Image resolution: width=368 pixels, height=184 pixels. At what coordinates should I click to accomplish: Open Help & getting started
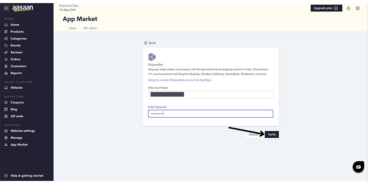click(x=27, y=176)
